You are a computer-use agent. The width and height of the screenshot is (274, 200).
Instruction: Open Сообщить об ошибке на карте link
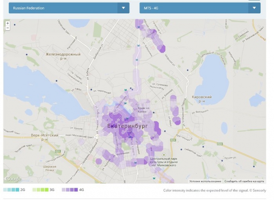click(244, 181)
